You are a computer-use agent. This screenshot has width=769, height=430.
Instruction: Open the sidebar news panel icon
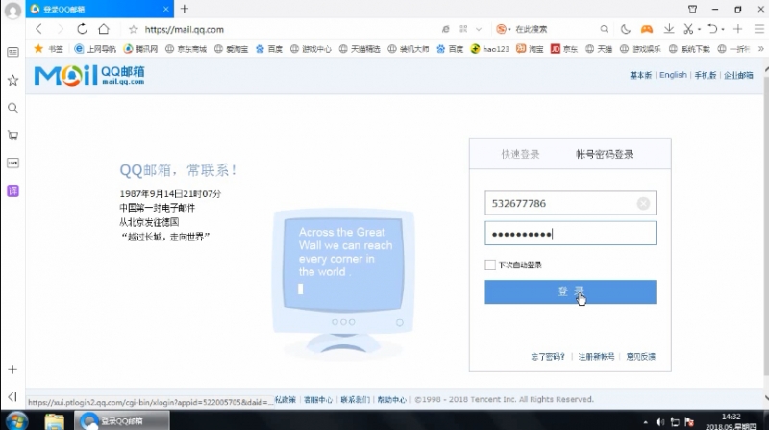12,52
